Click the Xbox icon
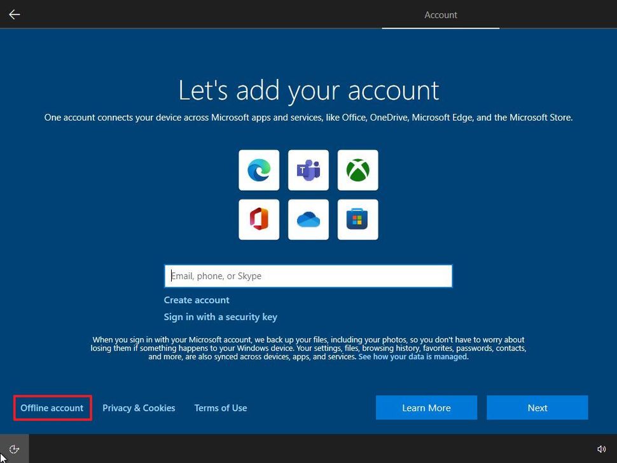Screen dimensions: 617x463 tap(357, 170)
